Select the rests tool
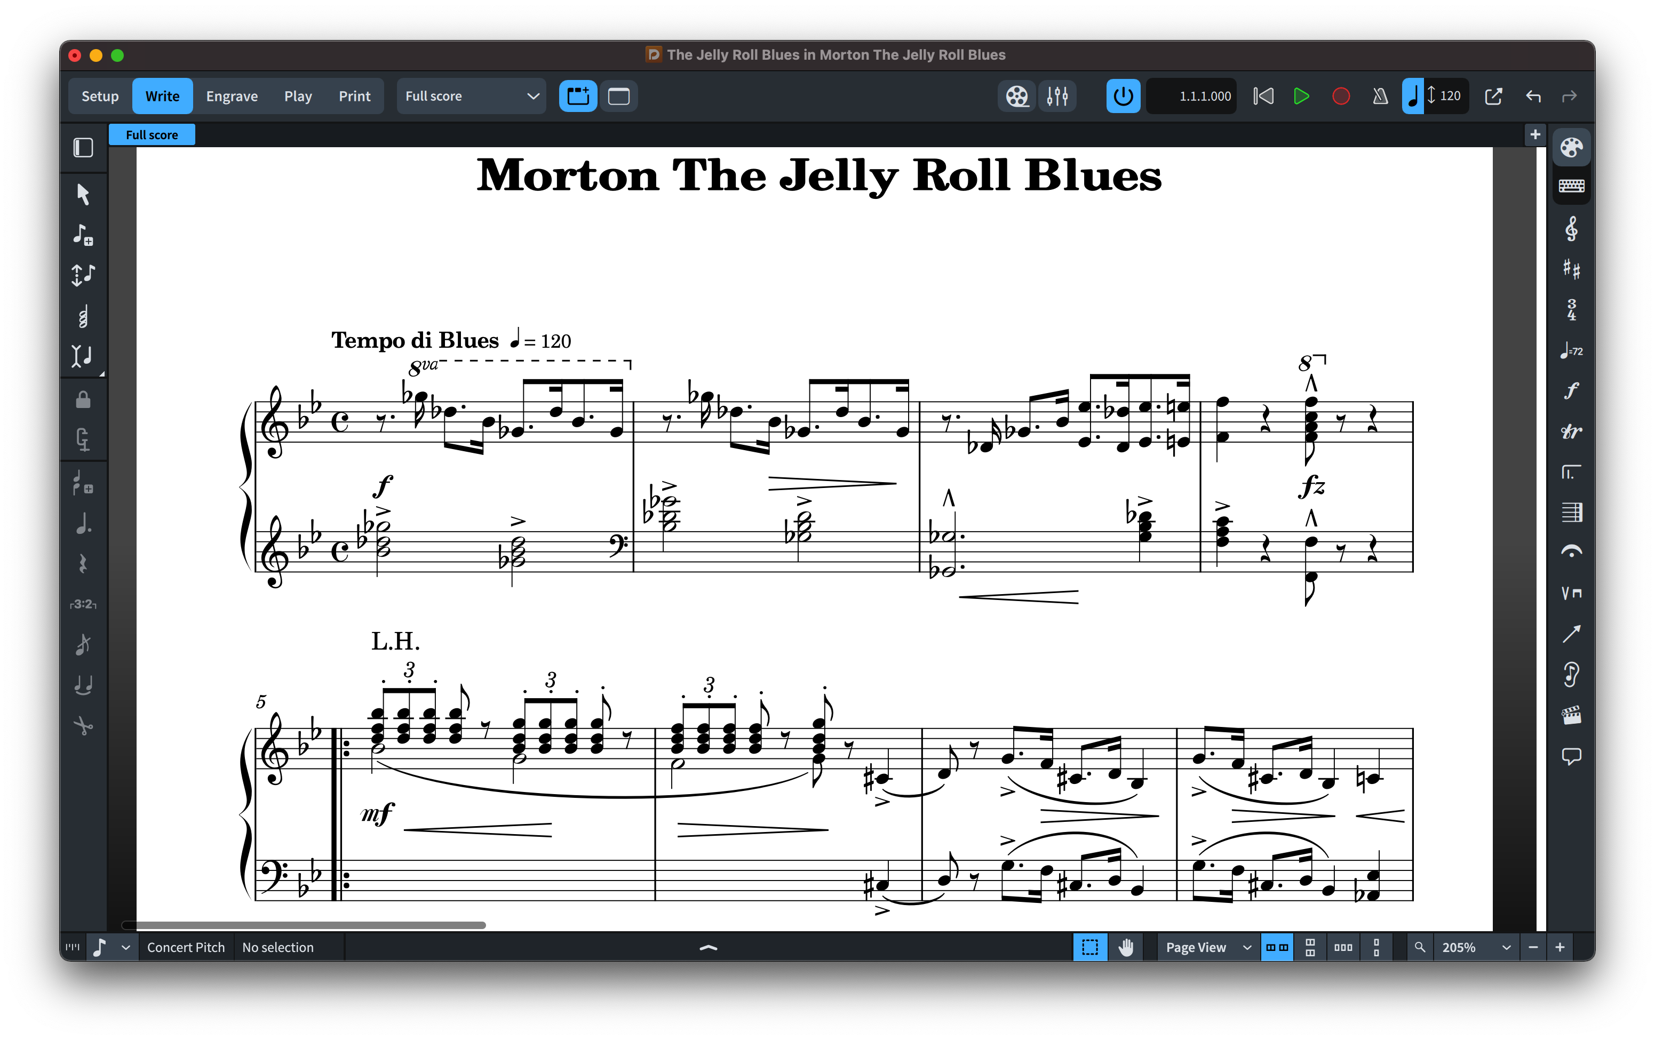 click(83, 564)
